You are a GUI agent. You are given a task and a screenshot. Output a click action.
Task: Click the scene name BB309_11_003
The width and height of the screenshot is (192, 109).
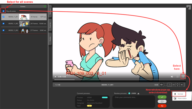tap(13, 30)
